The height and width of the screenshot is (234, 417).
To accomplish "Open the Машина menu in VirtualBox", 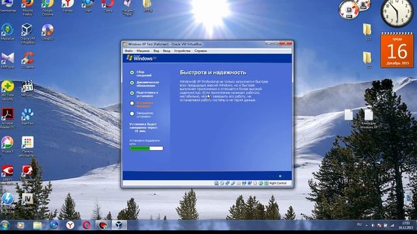I will tap(143, 51).
